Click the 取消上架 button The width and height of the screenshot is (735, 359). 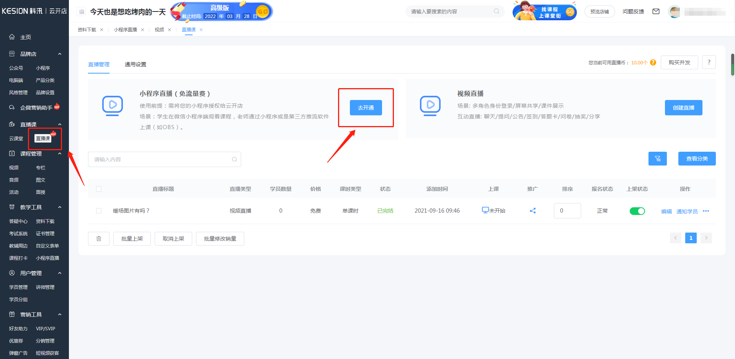(x=173, y=238)
